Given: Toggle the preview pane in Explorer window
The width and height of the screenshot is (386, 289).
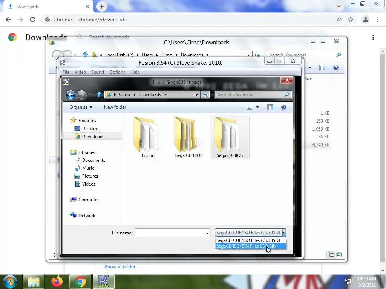Looking at the screenshot, I should [x=322, y=68].
